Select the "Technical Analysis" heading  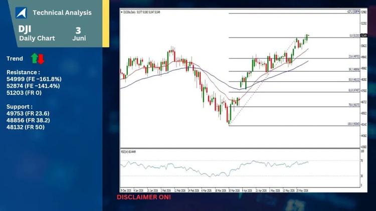62,13
